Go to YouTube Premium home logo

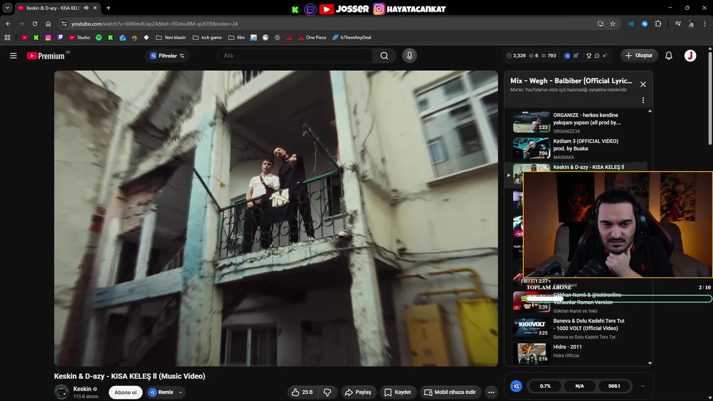(x=46, y=56)
